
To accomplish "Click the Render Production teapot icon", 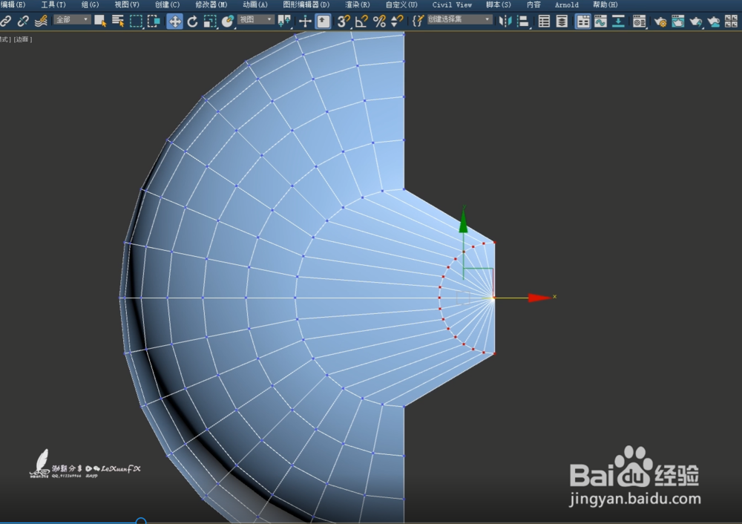I will coord(696,21).
